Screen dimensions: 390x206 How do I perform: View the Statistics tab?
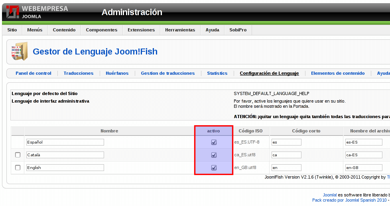point(217,73)
